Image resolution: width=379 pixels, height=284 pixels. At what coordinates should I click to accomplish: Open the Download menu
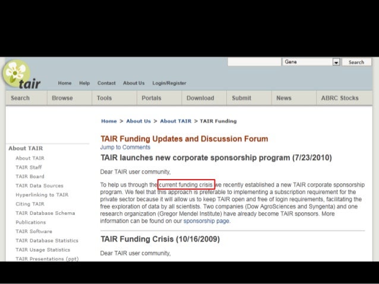pos(204,98)
